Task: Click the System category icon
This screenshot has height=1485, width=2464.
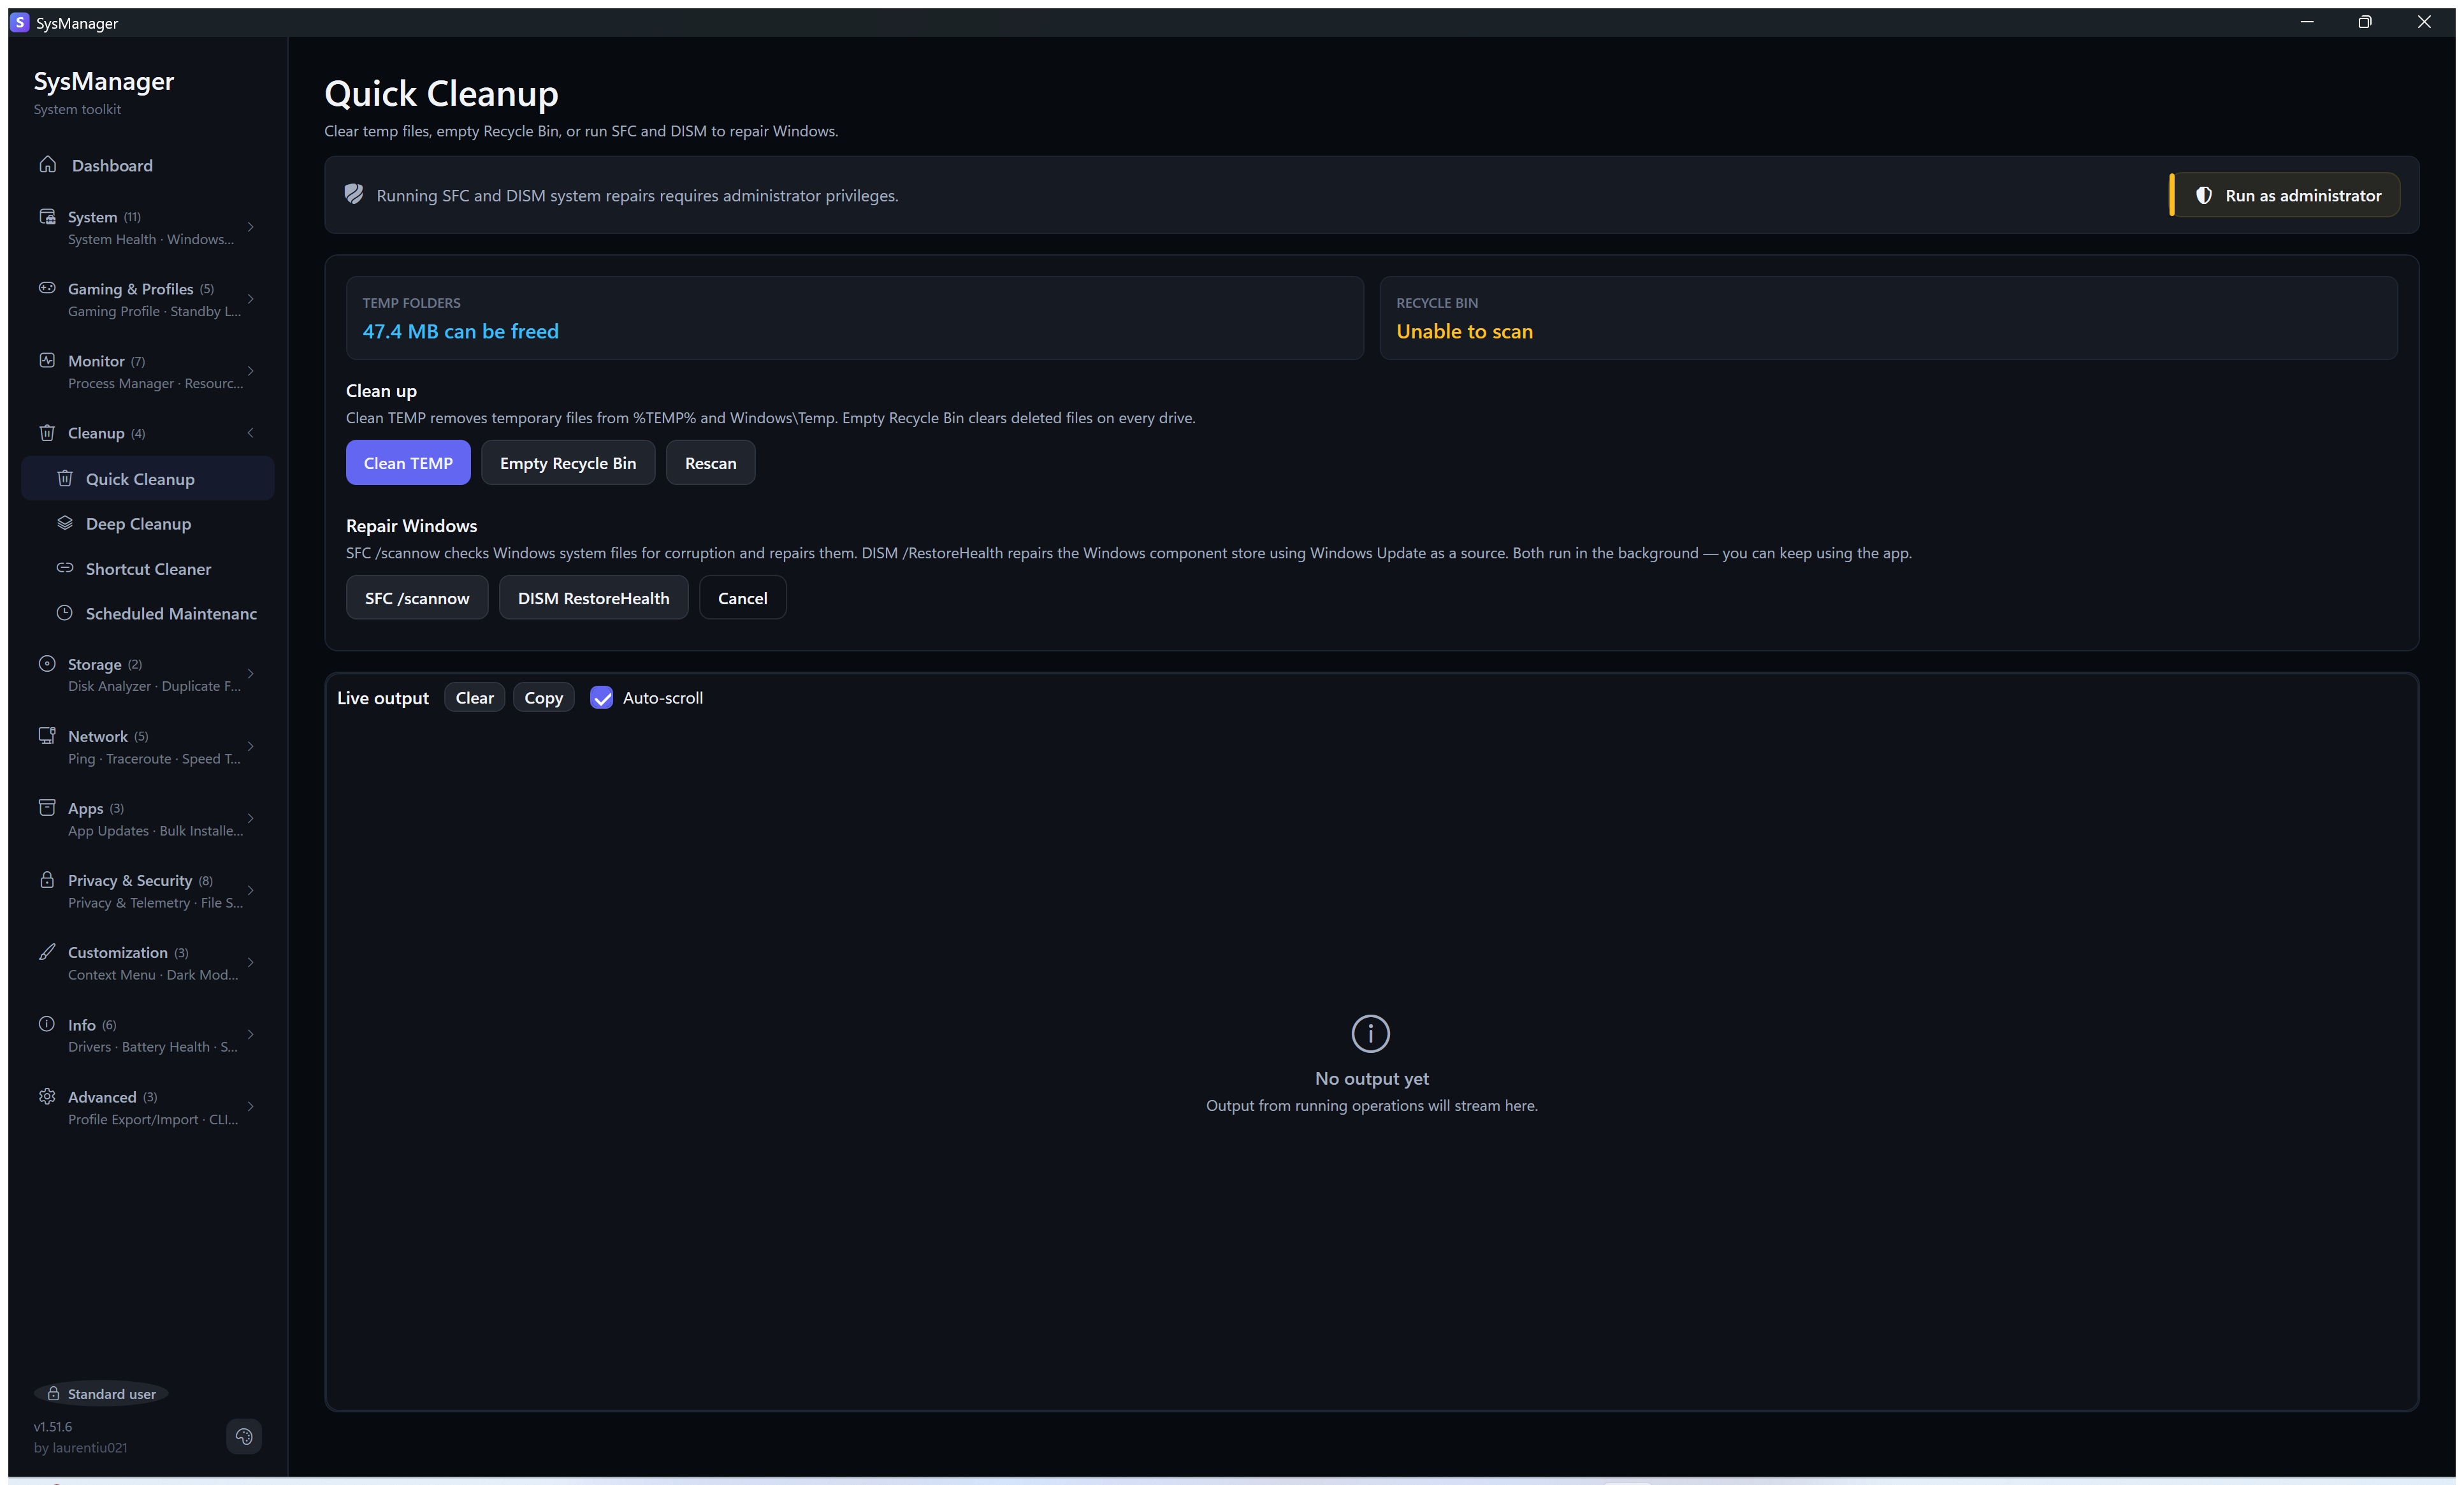Action: click(x=47, y=216)
